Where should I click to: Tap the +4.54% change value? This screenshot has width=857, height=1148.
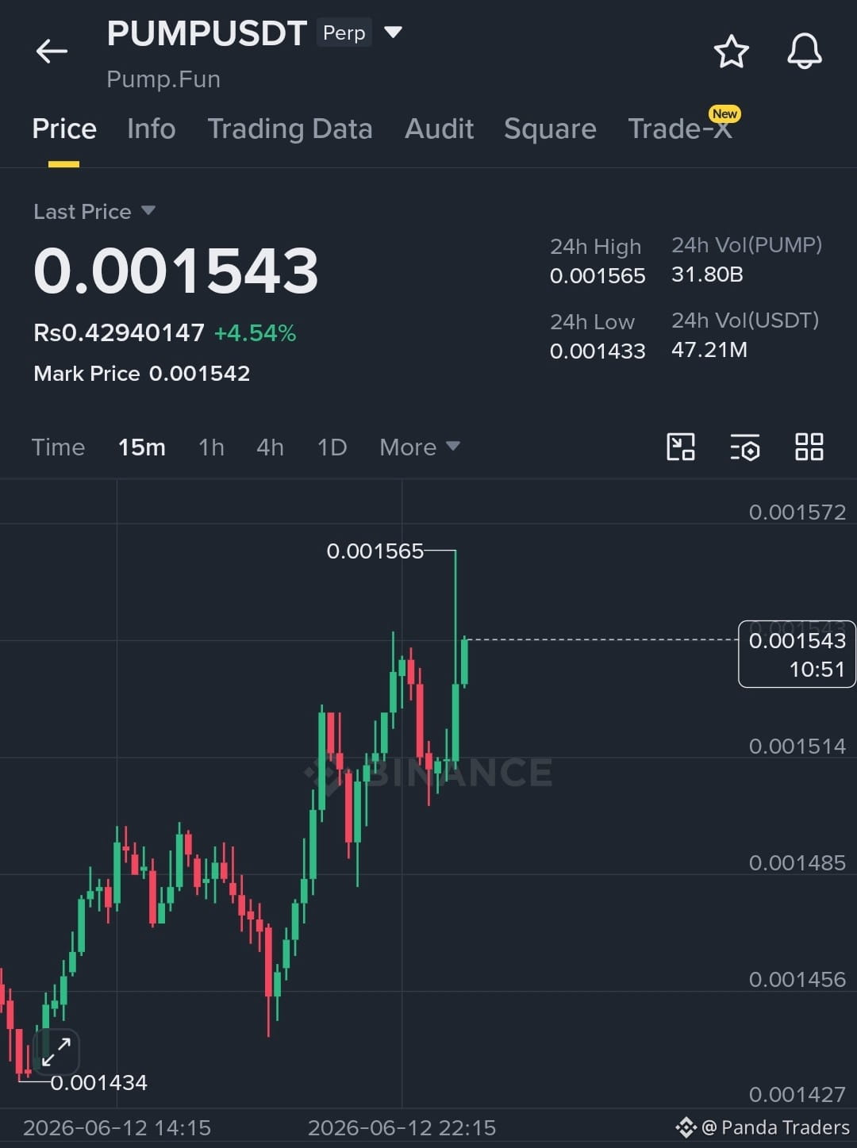tap(255, 332)
